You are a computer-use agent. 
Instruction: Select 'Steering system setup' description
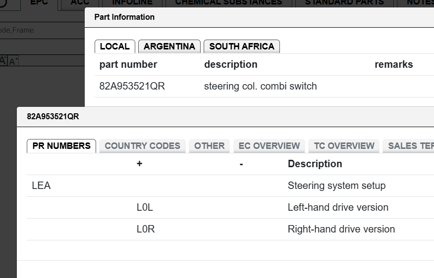(x=336, y=185)
